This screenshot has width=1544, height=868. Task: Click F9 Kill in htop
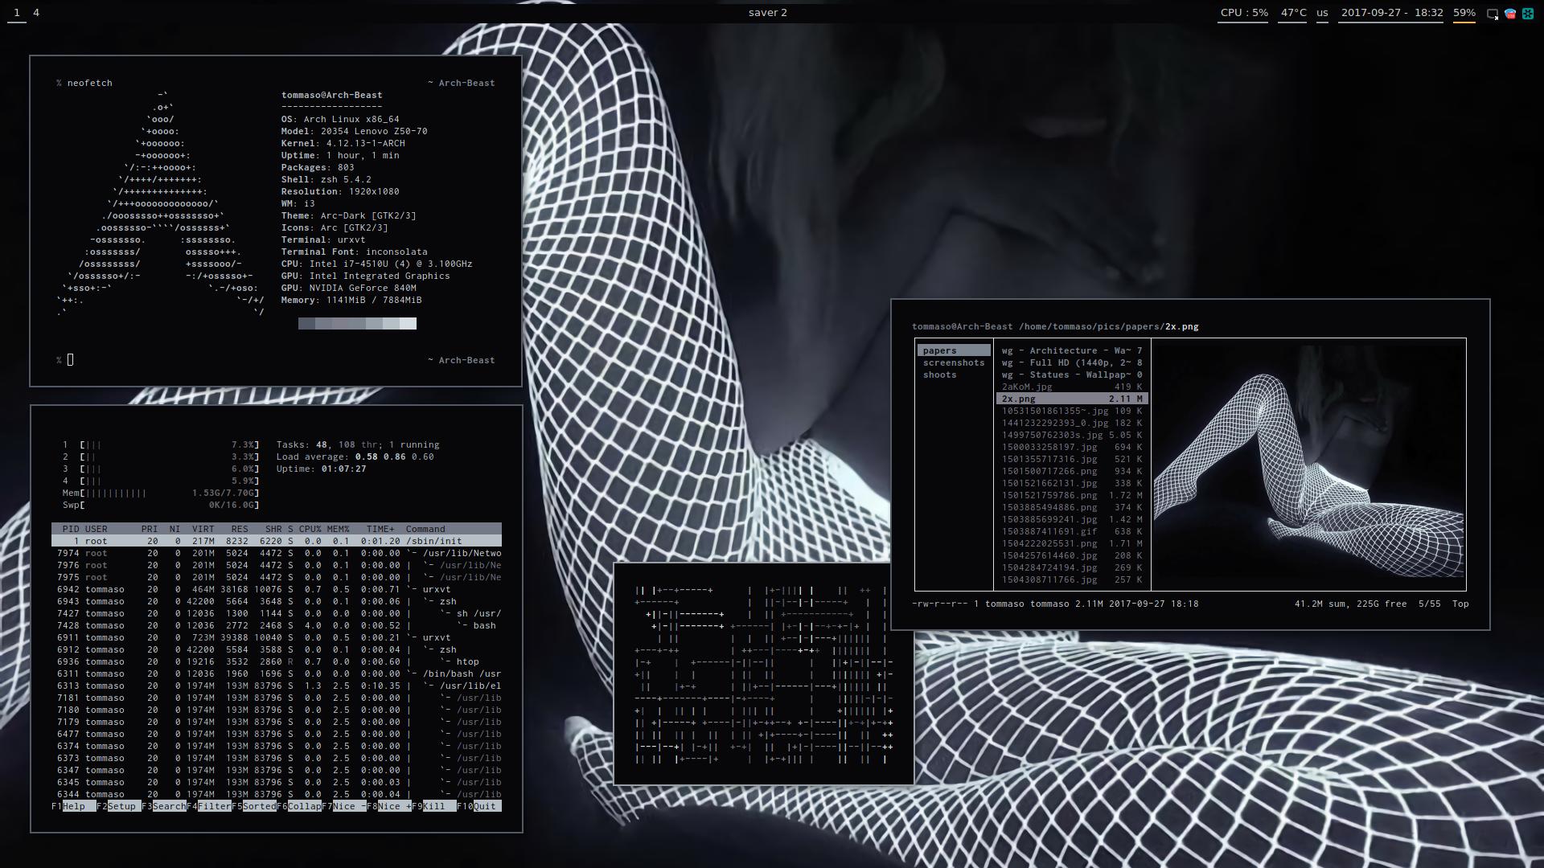434,806
